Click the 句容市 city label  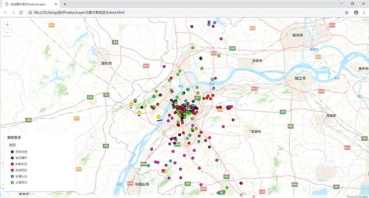tap(256, 131)
